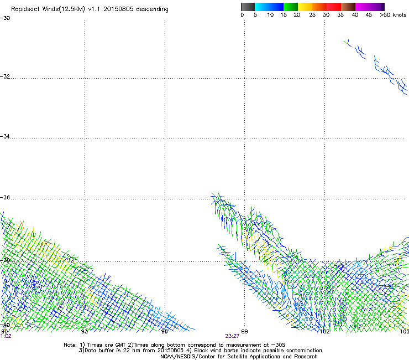
Task: Click the latitude label -34
Action: click(x=5, y=136)
